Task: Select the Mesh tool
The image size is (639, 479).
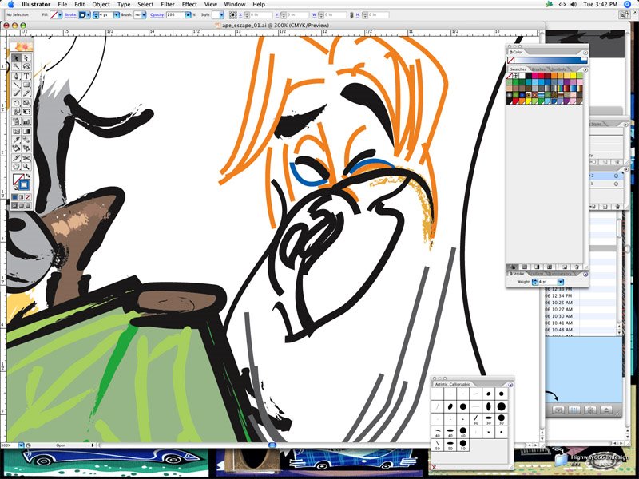Action: 16,132
